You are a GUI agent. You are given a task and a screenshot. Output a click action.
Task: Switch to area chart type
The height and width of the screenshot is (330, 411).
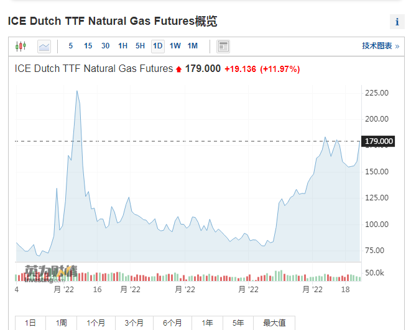pyautogui.click(x=44, y=46)
